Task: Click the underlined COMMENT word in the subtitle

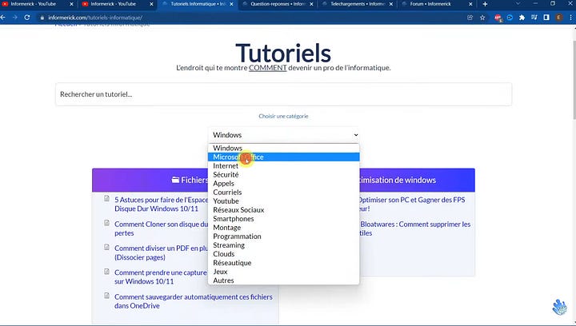Action: coord(267,68)
